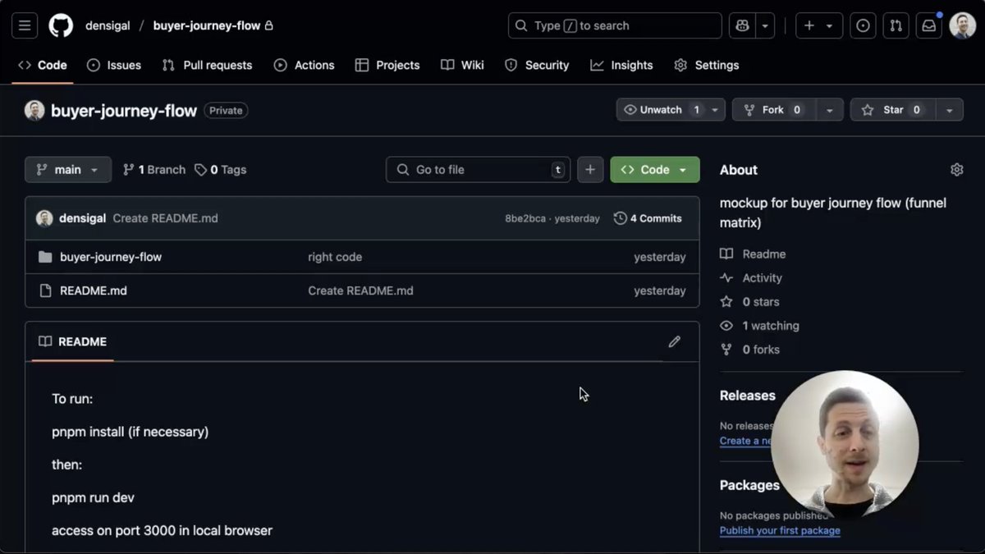This screenshot has width=985, height=554.
Task: Open the Releases heading link
Action: pyautogui.click(x=748, y=396)
